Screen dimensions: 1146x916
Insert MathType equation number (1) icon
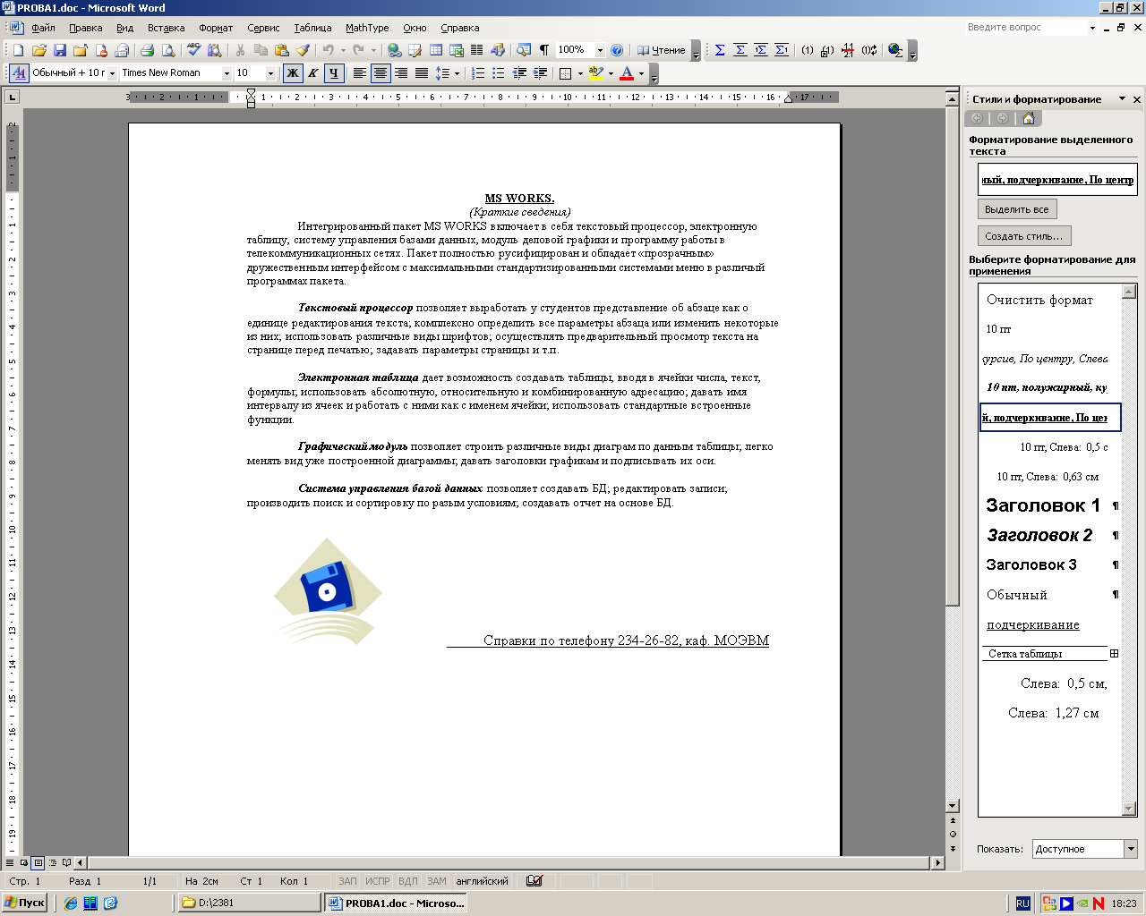click(x=807, y=50)
